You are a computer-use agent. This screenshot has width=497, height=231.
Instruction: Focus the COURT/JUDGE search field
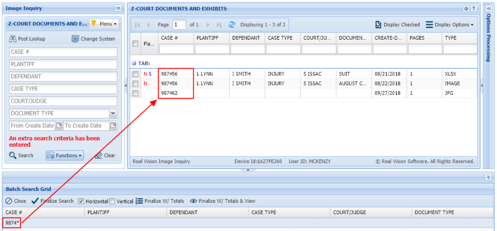[63, 101]
